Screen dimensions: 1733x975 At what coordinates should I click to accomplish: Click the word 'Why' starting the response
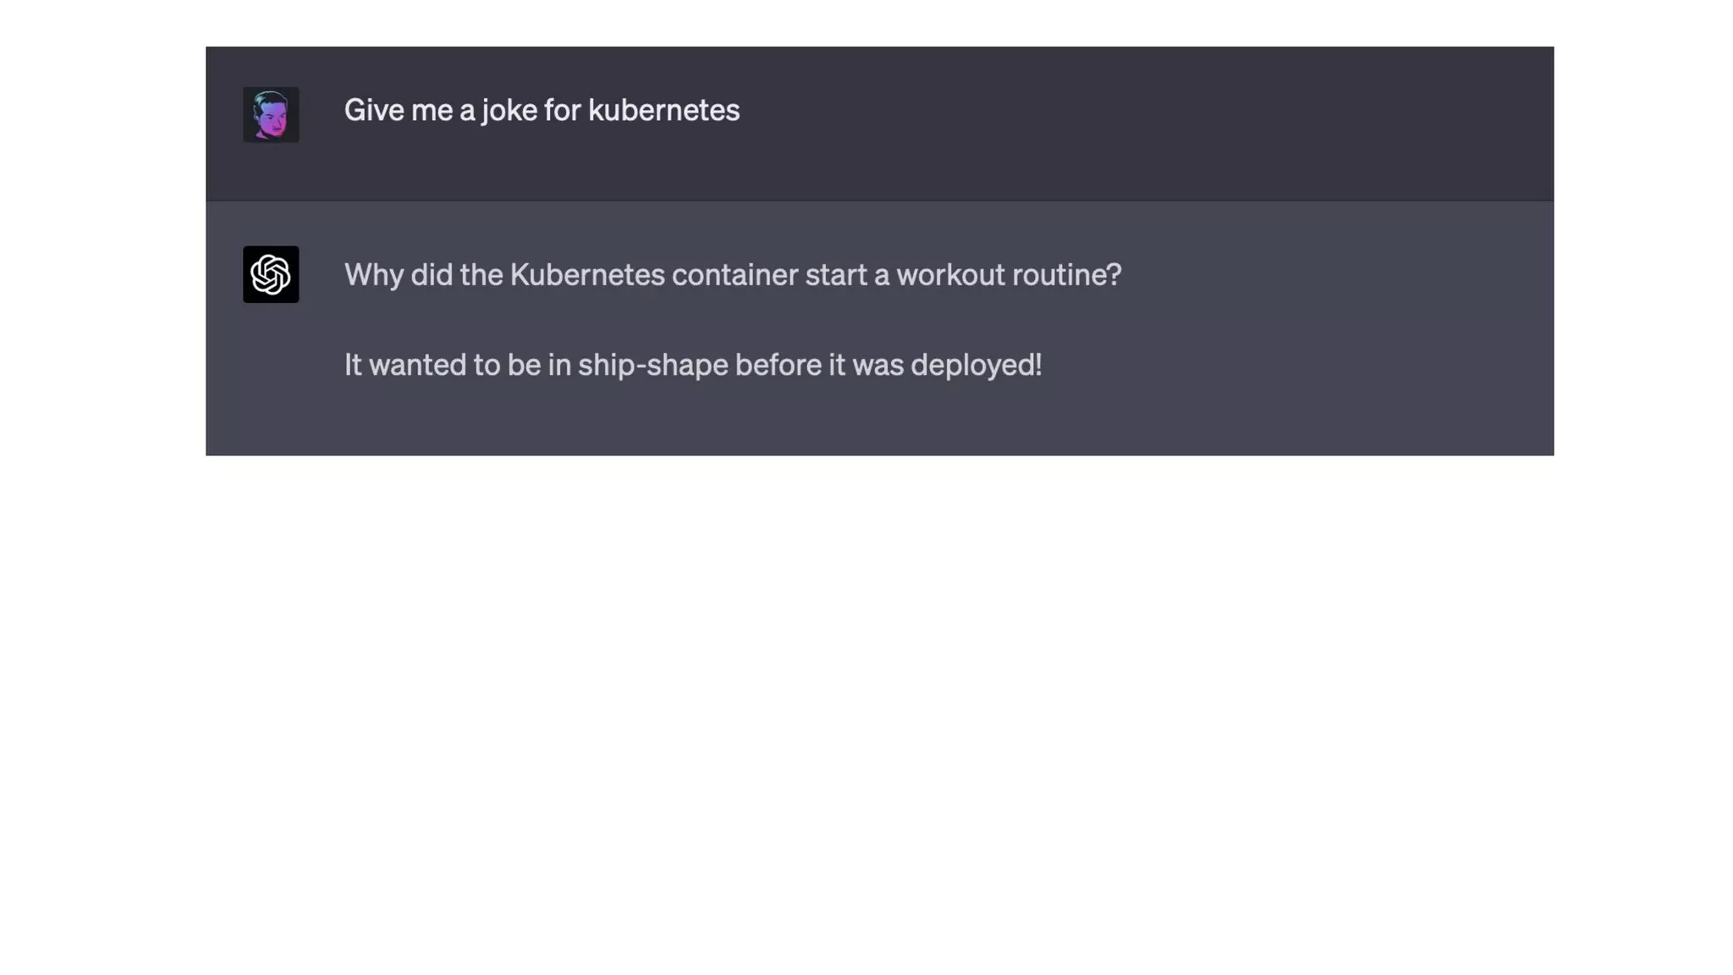(373, 275)
